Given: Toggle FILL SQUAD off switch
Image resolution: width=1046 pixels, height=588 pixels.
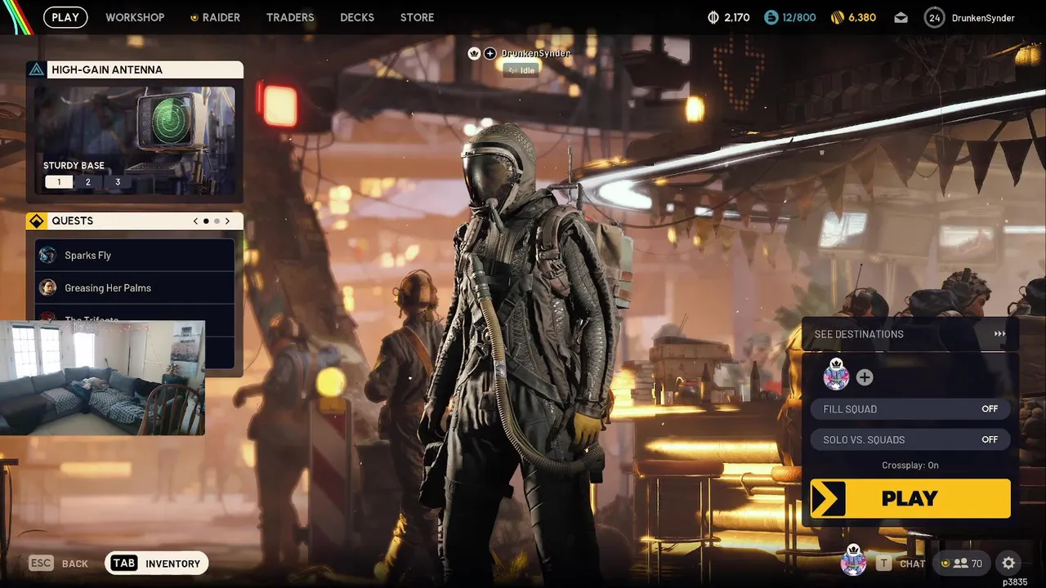Looking at the screenshot, I should pos(910,409).
